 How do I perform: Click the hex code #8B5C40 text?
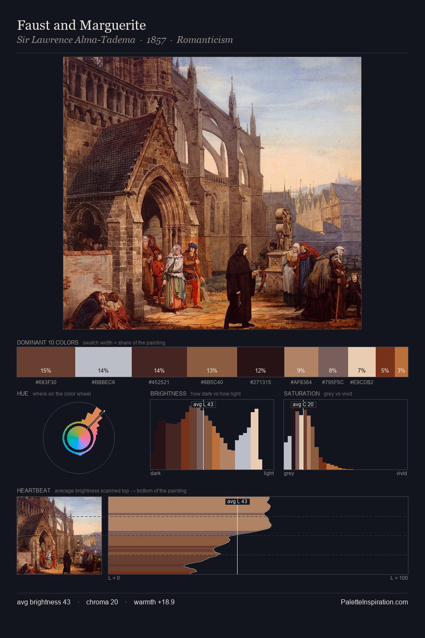[x=212, y=382]
